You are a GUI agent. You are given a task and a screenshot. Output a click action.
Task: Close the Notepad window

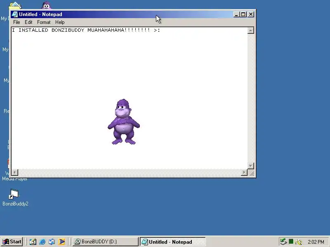[251, 14]
